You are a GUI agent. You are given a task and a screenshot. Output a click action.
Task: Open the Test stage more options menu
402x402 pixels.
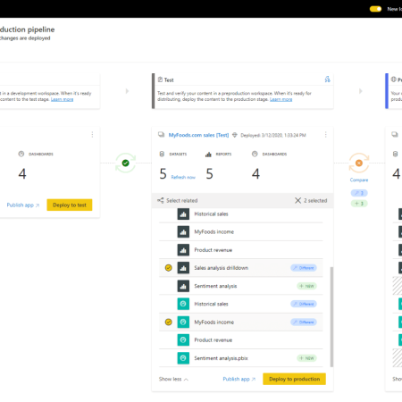[325, 135]
